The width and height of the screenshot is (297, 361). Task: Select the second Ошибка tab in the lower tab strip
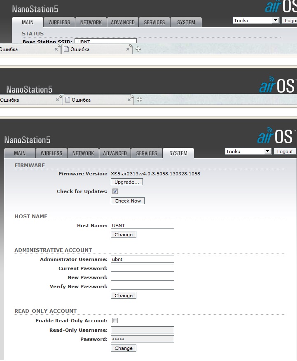98,100
